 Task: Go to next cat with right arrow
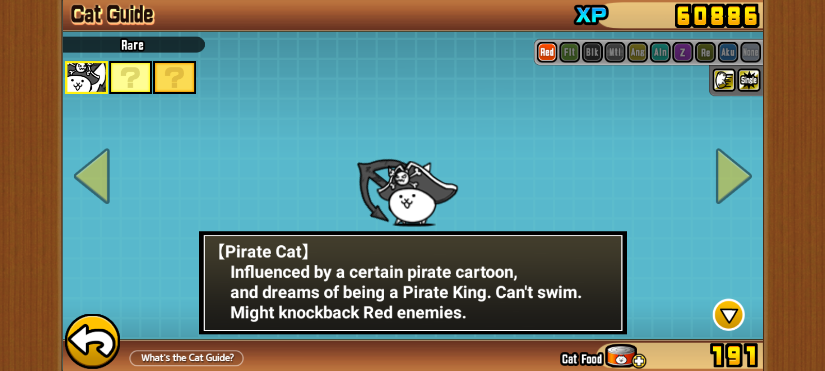(734, 176)
